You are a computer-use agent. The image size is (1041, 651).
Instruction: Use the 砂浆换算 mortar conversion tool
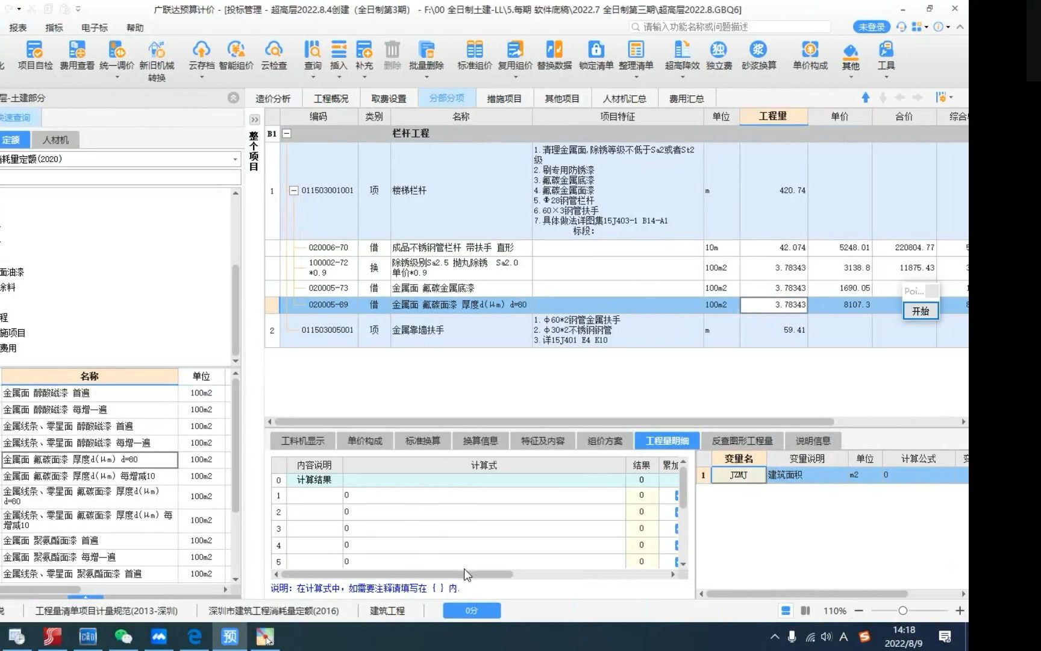point(758,57)
